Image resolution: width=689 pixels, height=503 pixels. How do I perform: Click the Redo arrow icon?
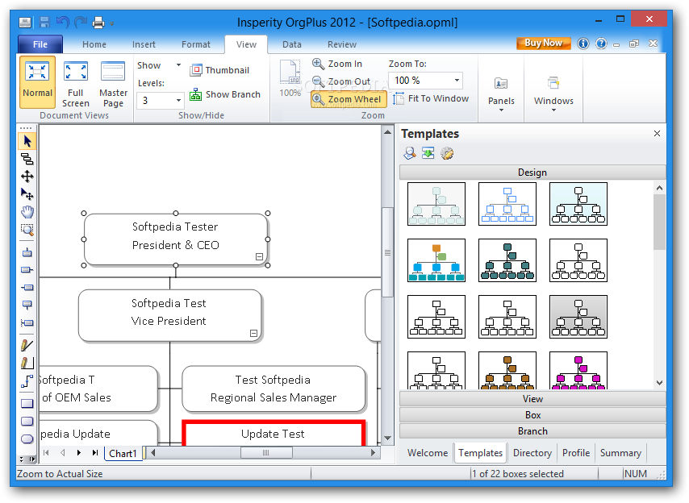[x=81, y=22]
